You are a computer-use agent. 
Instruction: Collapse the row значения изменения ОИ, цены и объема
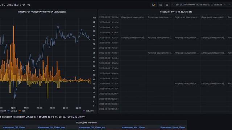(42, 117)
